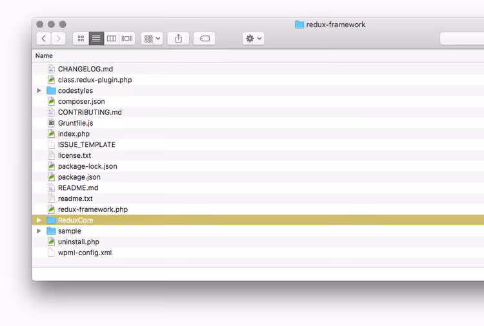Screen dimensions: 484x326
Task: Click the redux-framework title bar folder icon
Action: pos(299,24)
